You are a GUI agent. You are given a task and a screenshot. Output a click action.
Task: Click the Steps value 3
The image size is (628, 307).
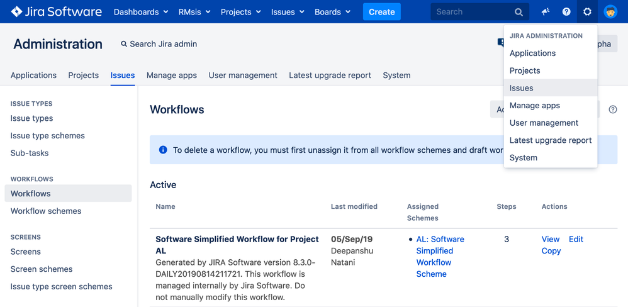507,239
